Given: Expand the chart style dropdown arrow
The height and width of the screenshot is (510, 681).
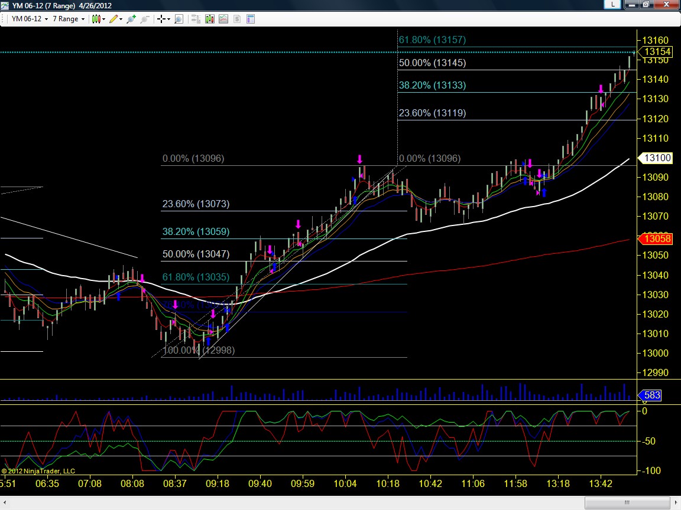Looking at the screenshot, I should [x=104, y=19].
